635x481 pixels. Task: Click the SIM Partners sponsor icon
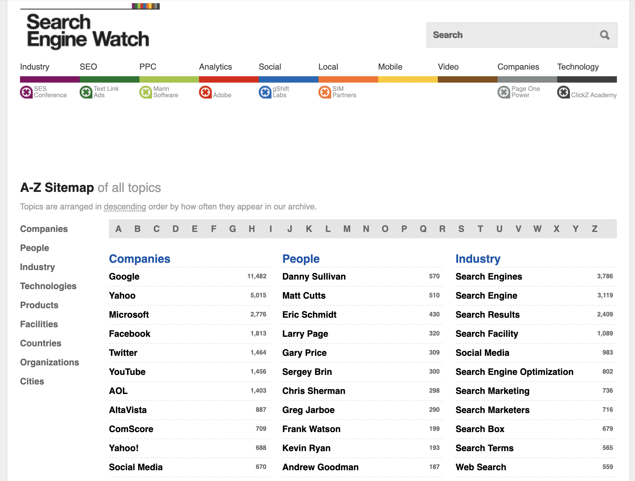[x=325, y=92]
